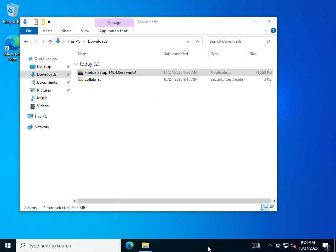Open the notification center
The image size is (336, 252).
[326, 246]
